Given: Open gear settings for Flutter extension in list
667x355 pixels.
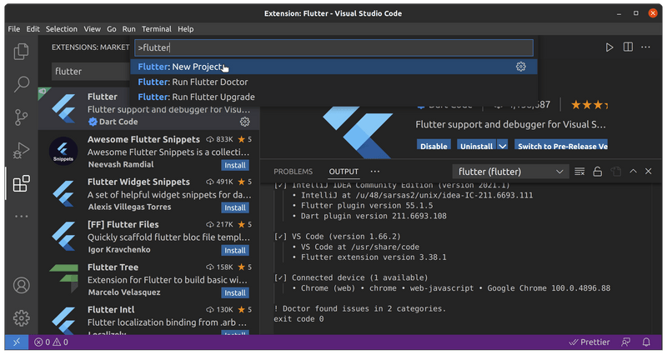Looking at the screenshot, I should click(x=245, y=122).
